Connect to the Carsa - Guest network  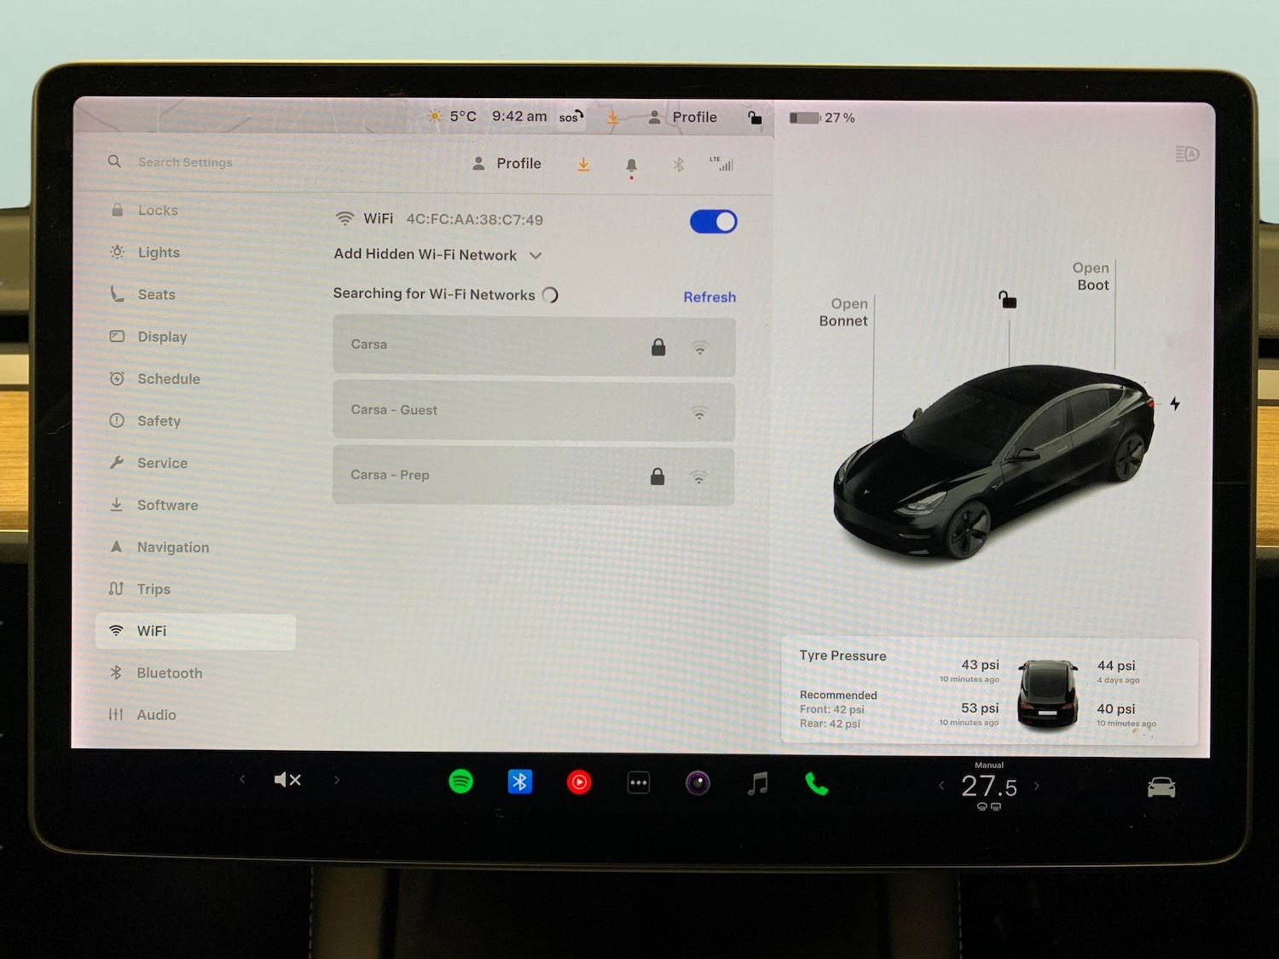(533, 410)
